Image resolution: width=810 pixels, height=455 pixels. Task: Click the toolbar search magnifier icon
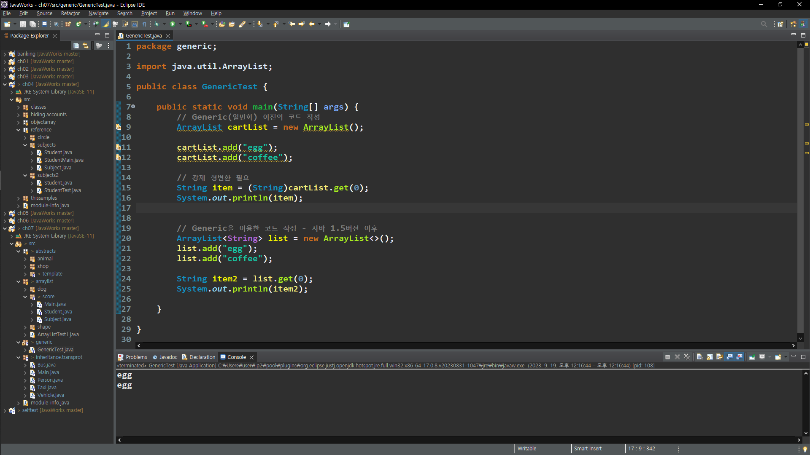click(764, 24)
